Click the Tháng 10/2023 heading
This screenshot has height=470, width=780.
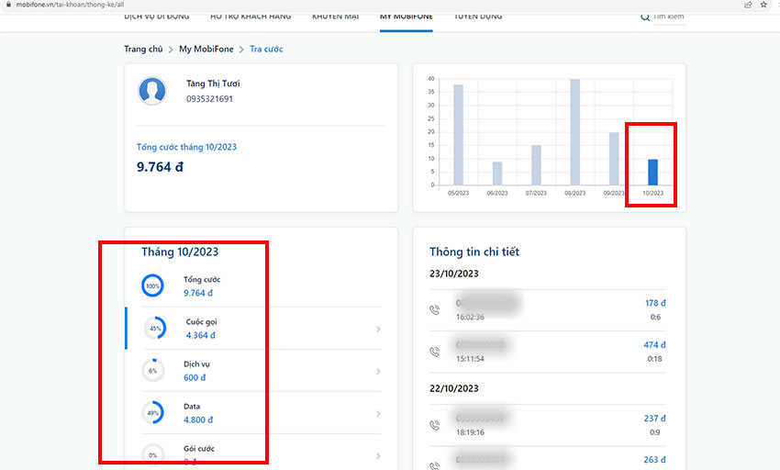click(x=180, y=252)
